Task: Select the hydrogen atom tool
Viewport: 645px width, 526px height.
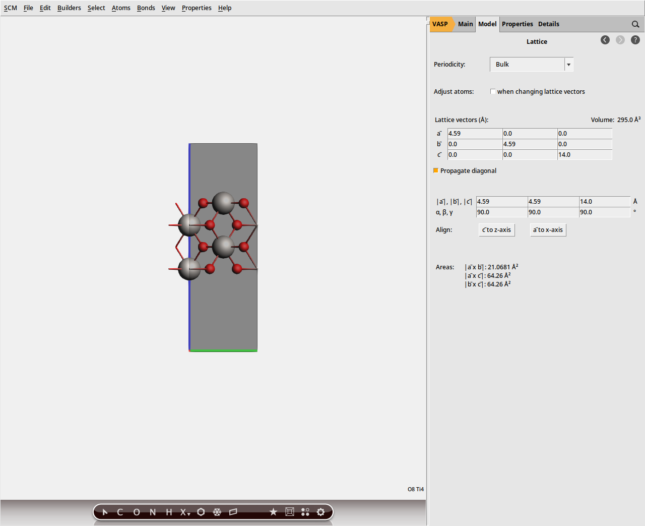Action: 168,512
